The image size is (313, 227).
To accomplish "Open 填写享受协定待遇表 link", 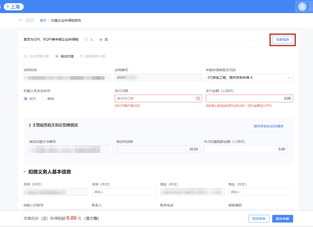I will pyautogui.click(x=268, y=126).
